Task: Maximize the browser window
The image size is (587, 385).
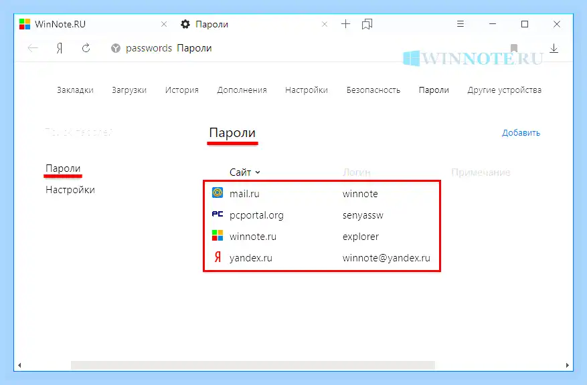Action: click(525, 24)
